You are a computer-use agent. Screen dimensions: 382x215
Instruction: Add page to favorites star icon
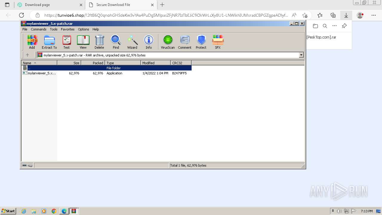305,15
